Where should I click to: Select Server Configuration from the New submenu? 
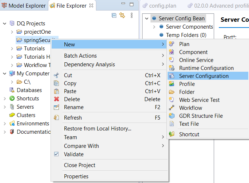click(204, 76)
